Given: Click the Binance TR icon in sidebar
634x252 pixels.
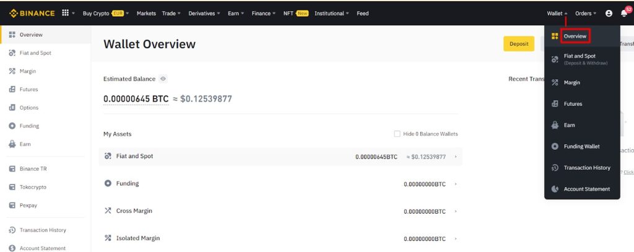Looking at the screenshot, I should (12, 168).
